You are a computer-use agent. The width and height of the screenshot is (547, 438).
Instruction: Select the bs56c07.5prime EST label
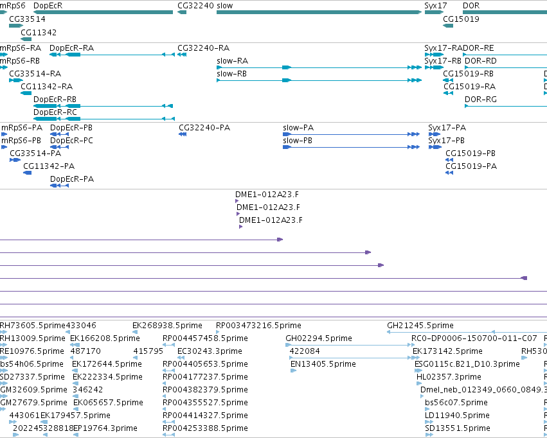(456, 403)
